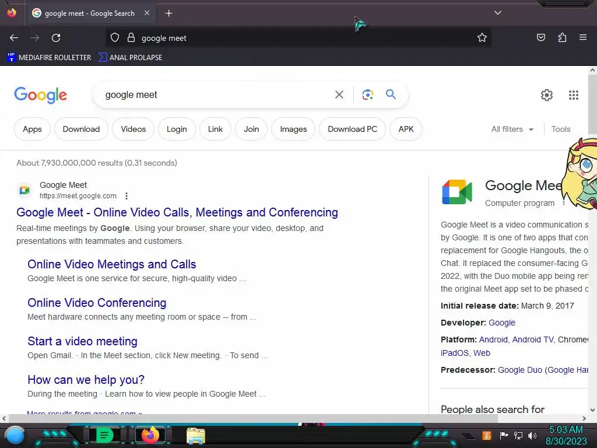Viewport: 597px width, 448px height.
Task: Open the Google apps grid
Action: pos(574,95)
